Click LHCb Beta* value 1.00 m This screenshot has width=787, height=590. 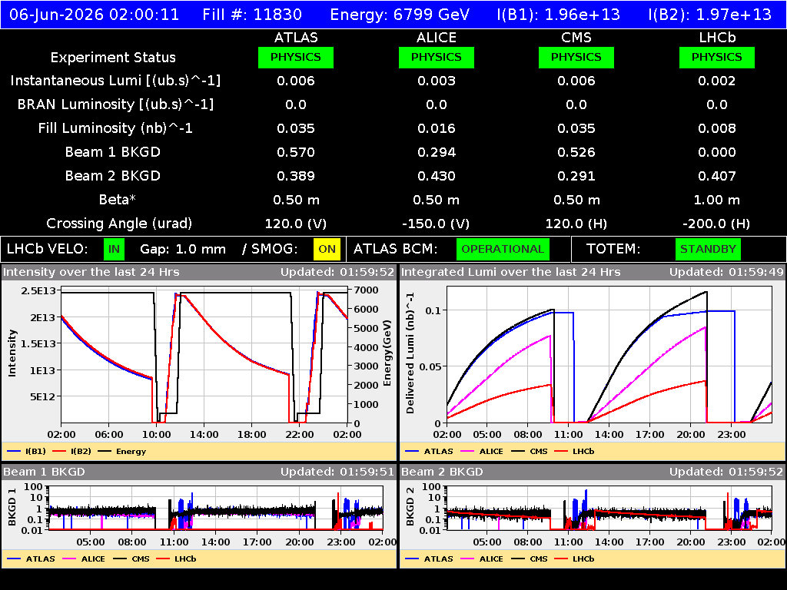(x=717, y=201)
